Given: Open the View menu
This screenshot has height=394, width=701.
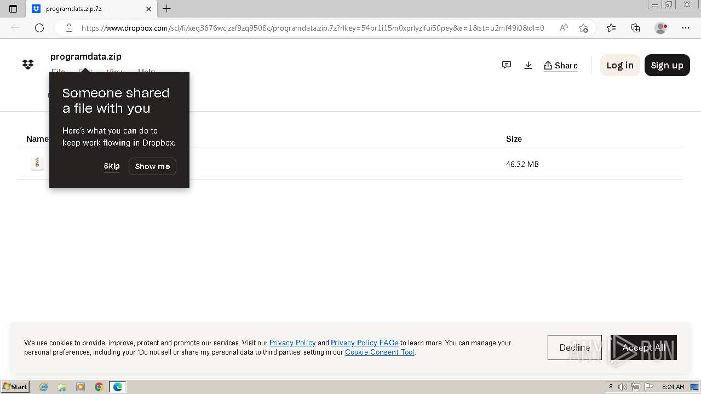Looking at the screenshot, I should click(x=116, y=72).
